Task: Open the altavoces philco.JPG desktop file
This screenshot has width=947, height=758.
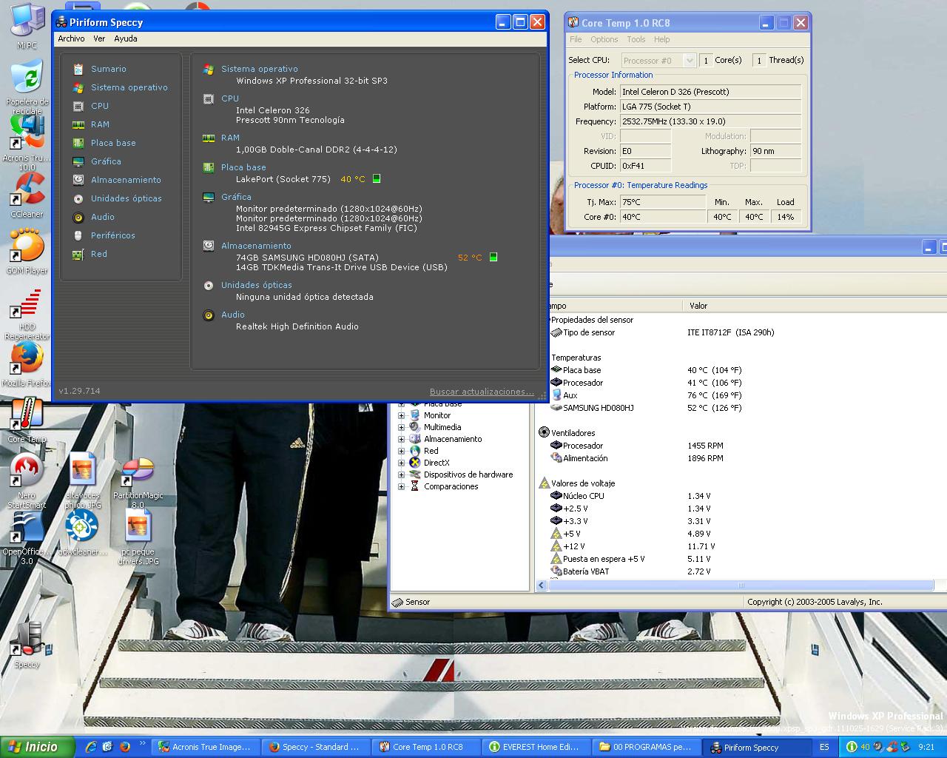Action: pos(82,480)
